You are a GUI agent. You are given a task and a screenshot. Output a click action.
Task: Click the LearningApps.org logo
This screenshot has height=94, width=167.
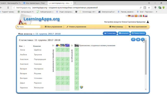(41, 19)
